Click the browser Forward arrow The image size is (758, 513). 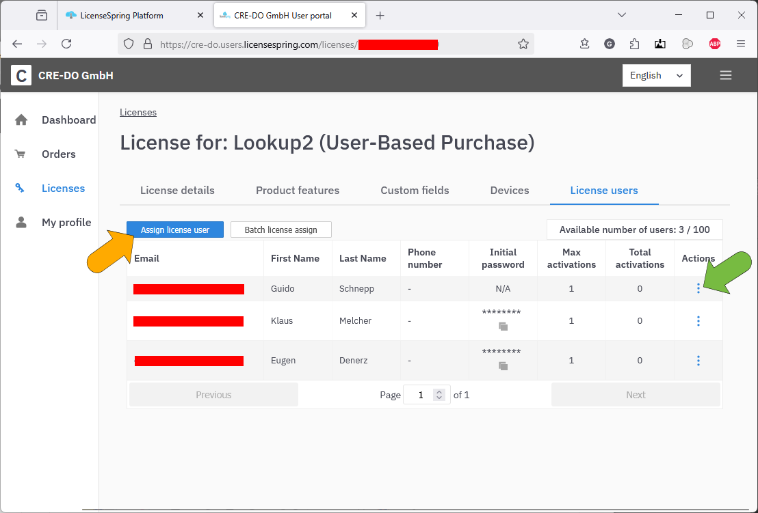pos(42,44)
